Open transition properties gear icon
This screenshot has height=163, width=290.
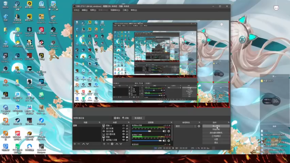click(x=199, y=126)
